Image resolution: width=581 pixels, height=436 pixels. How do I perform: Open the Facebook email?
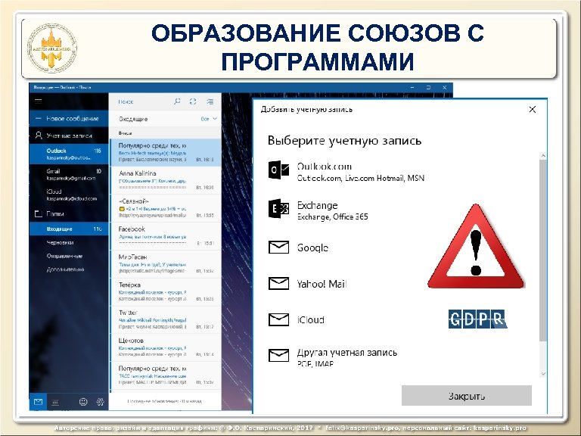pos(166,236)
